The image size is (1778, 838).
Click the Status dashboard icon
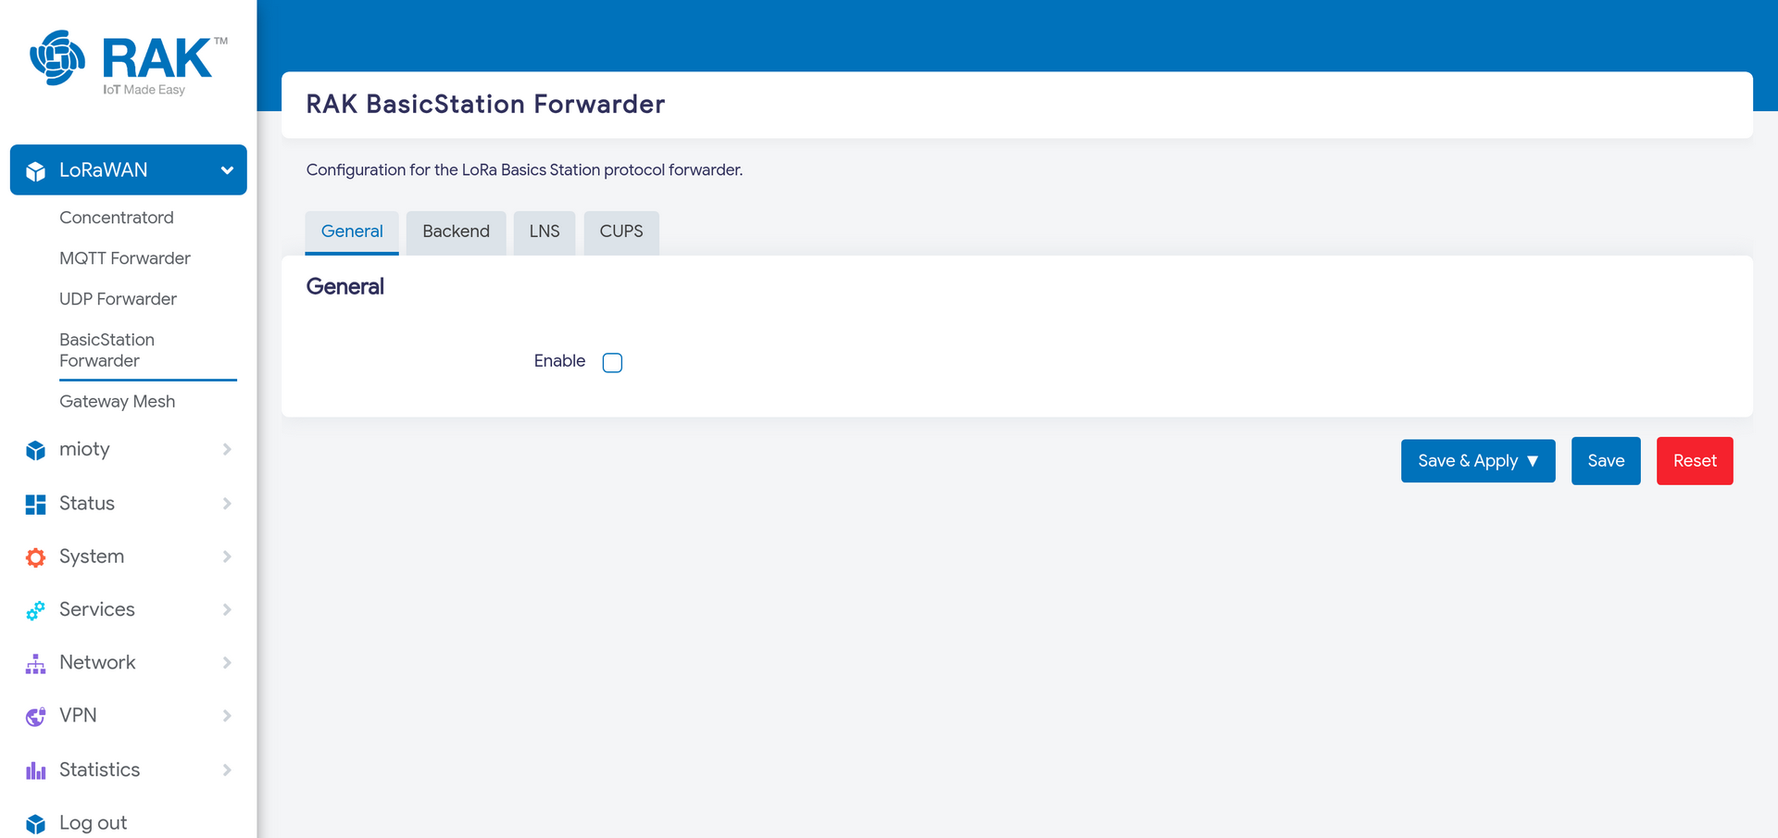point(36,504)
